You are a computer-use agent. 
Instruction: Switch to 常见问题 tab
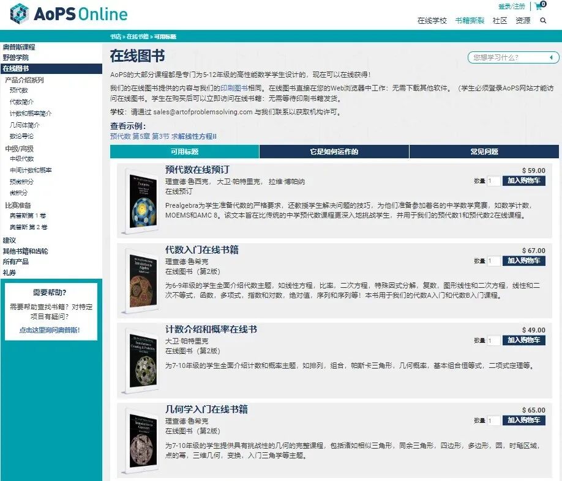pos(484,152)
